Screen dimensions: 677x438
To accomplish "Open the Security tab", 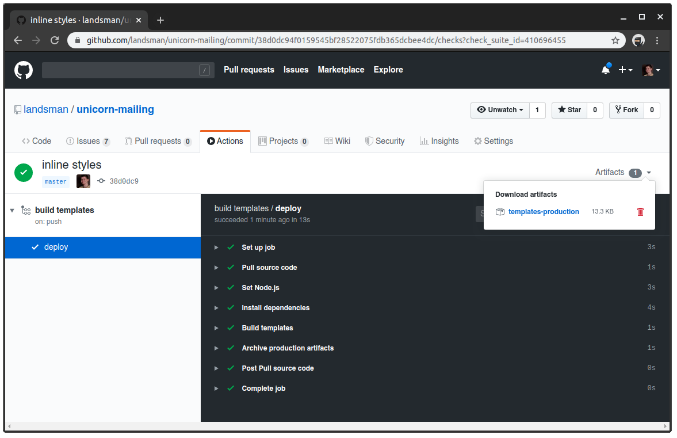I will tap(385, 141).
